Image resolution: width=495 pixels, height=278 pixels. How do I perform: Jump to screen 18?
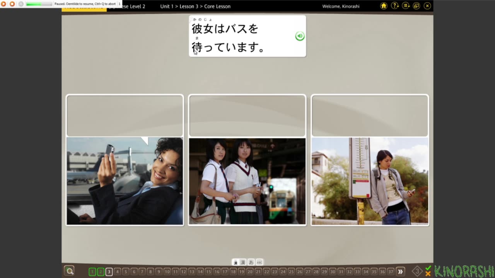tap(233, 271)
